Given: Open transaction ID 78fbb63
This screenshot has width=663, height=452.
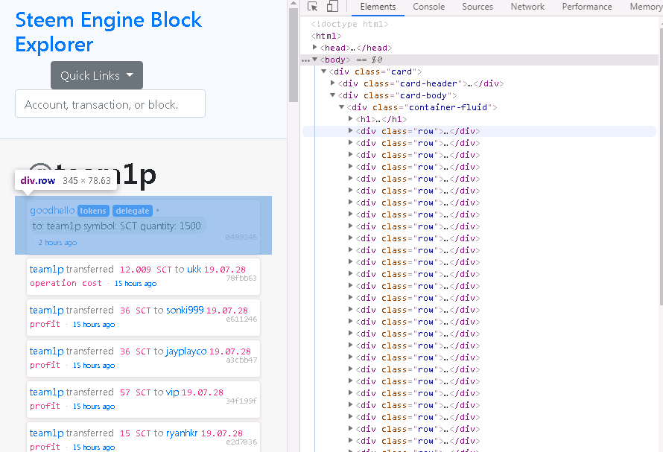Looking at the screenshot, I should click(241, 278).
